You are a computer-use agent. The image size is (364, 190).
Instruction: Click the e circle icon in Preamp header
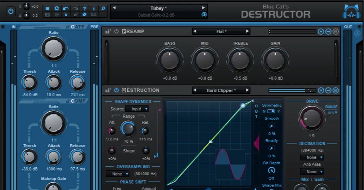tap(335, 31)
